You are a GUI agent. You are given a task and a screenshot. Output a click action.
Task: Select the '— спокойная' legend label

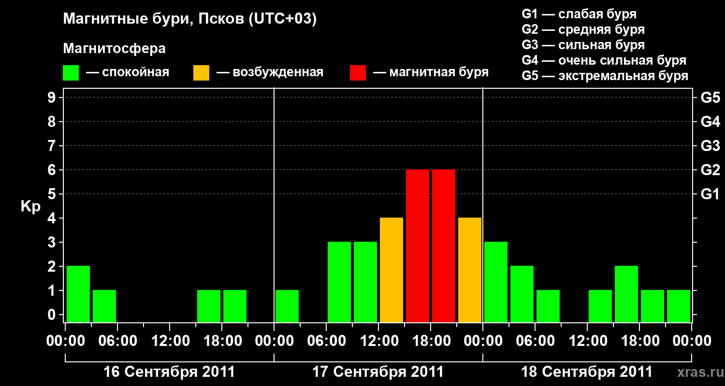128,73
